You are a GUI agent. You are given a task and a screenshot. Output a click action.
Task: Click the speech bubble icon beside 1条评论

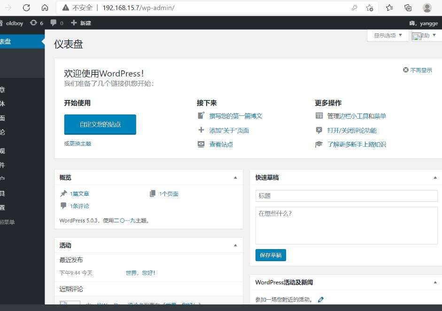point(63,205)
